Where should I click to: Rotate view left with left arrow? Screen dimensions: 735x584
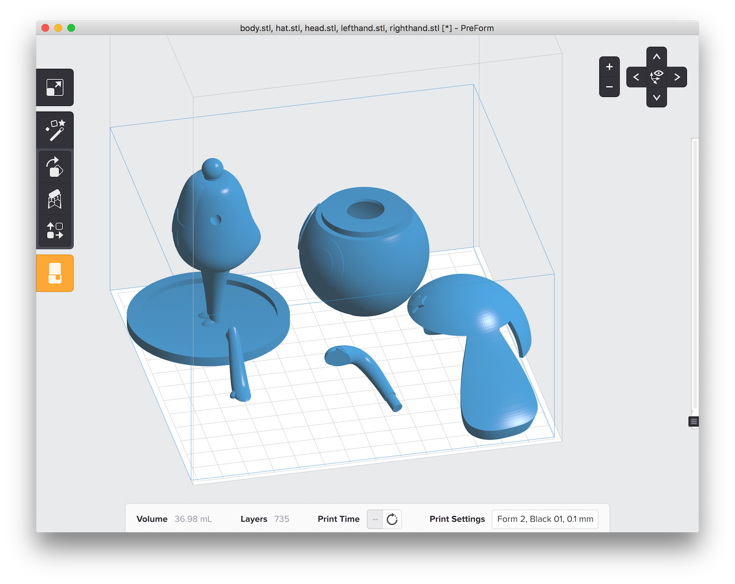[636, 77]
